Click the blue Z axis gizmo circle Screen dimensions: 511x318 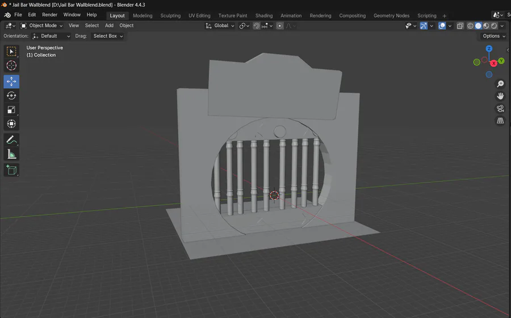(489, 49)
